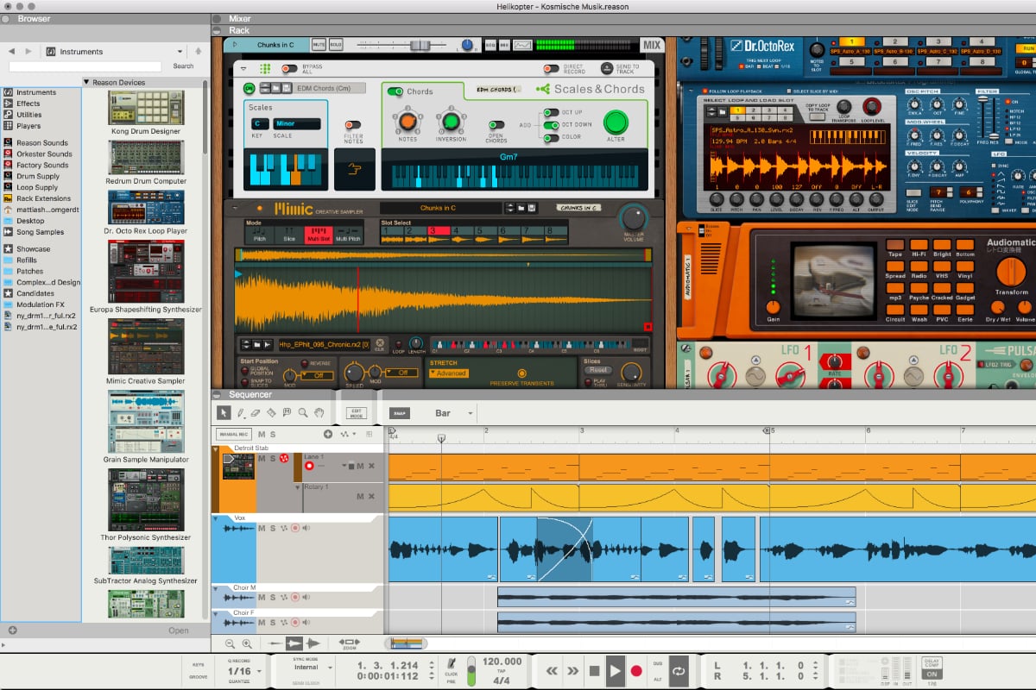
Task: Select Utilities in browser sidebar
Action: 28,115
